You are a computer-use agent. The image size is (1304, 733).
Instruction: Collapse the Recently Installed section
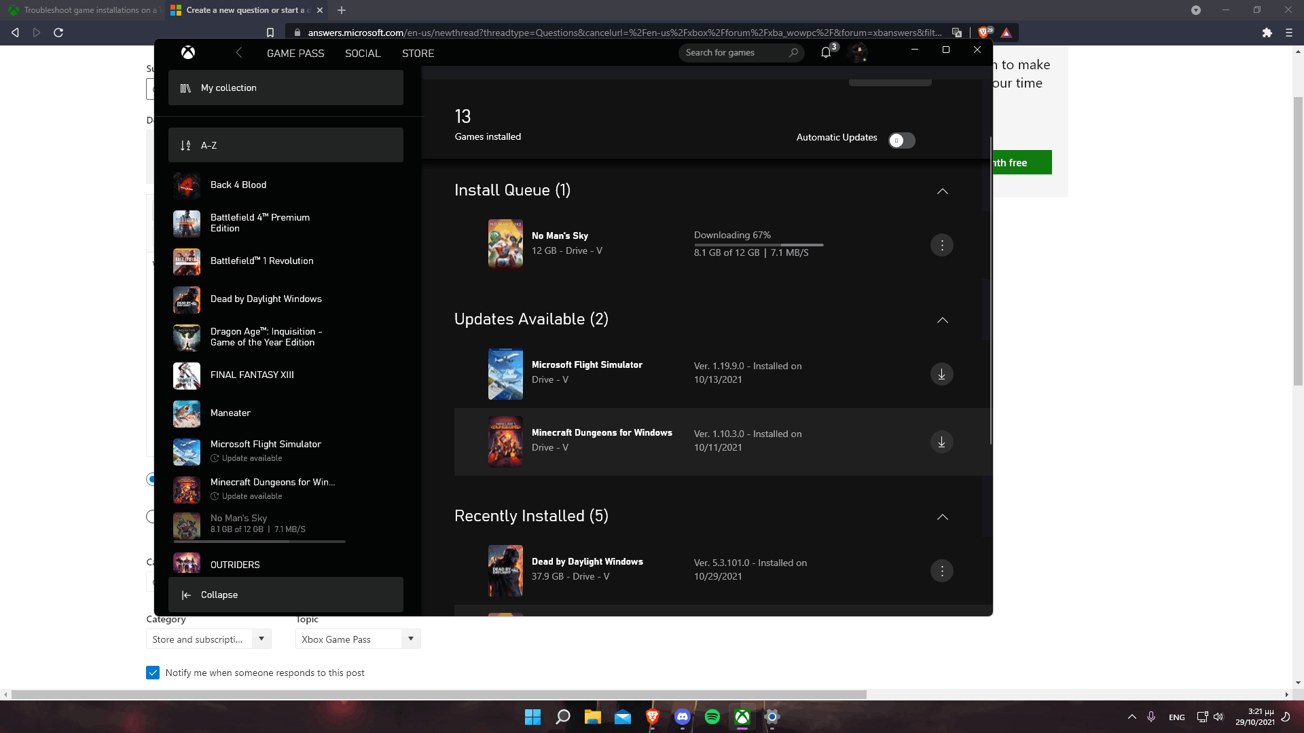pos(942,516)
